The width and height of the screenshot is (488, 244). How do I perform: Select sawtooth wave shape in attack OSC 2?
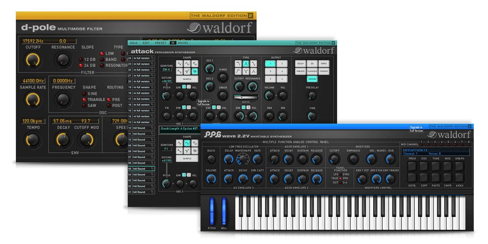pos(179,151)
